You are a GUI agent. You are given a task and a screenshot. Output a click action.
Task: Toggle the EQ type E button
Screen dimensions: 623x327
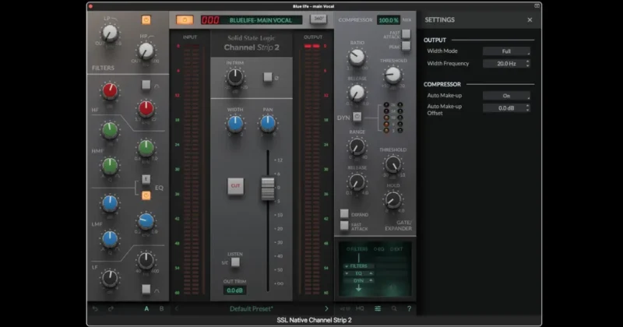tap(146, 179)
